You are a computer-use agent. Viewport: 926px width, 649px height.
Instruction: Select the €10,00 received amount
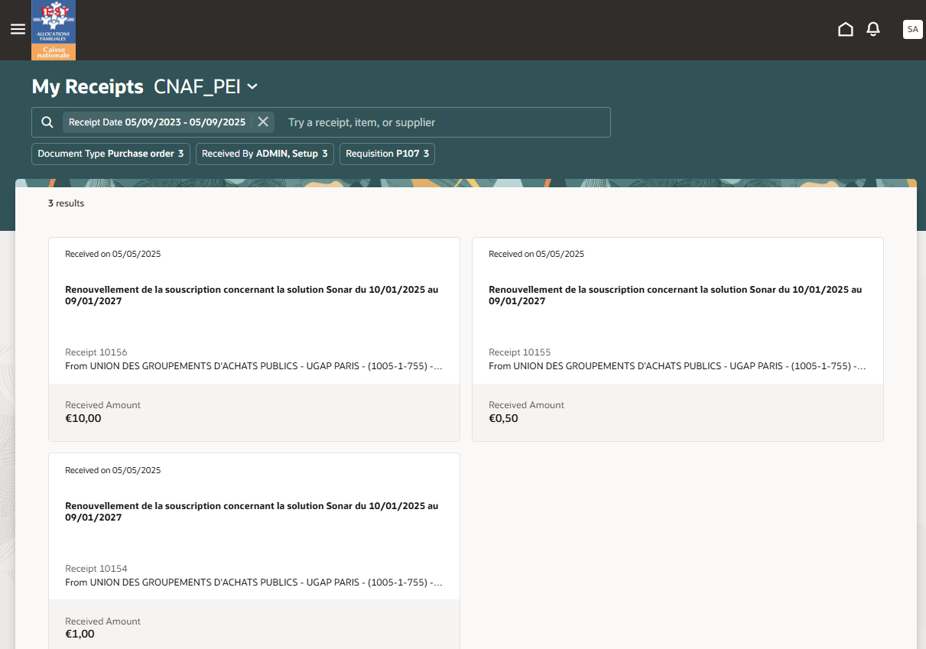(x=83, y=418)
